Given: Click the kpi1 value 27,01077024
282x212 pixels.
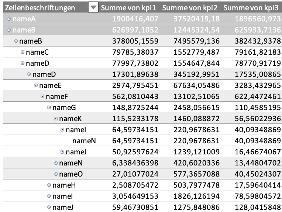Looking at the screenshot, I should coord(135,174).
